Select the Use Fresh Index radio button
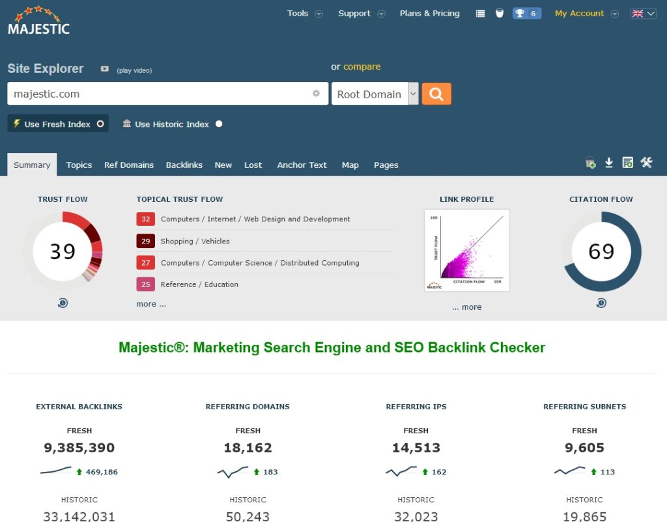 100,124
